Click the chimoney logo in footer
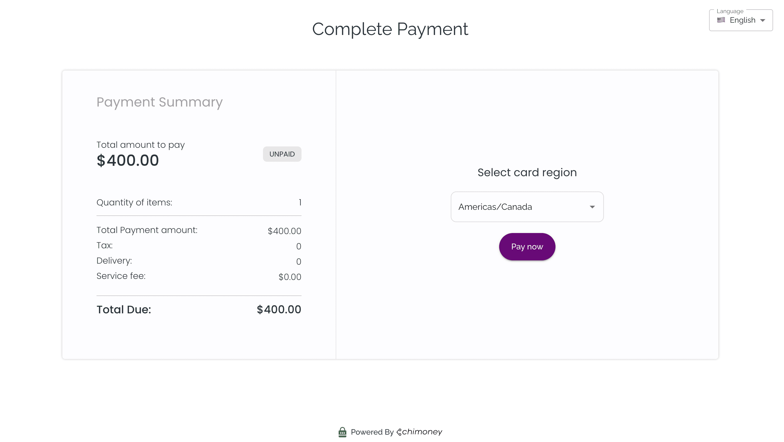This screenshot has width=784, height=442. coord(419,432)
